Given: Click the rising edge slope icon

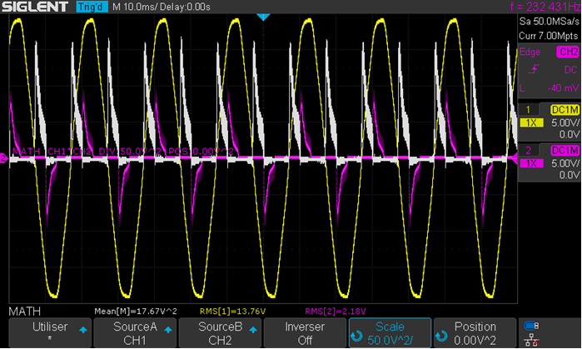Looking at the screenshot, I should click(534, 69).
